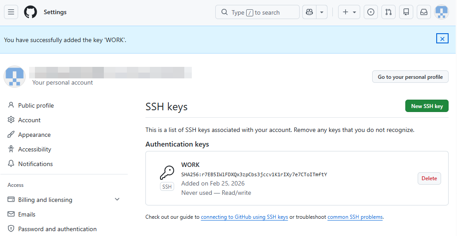The width and height of the screenshot is (457, 236).
Task: Expand the Billing and licensing section
Action: [117, 200]
